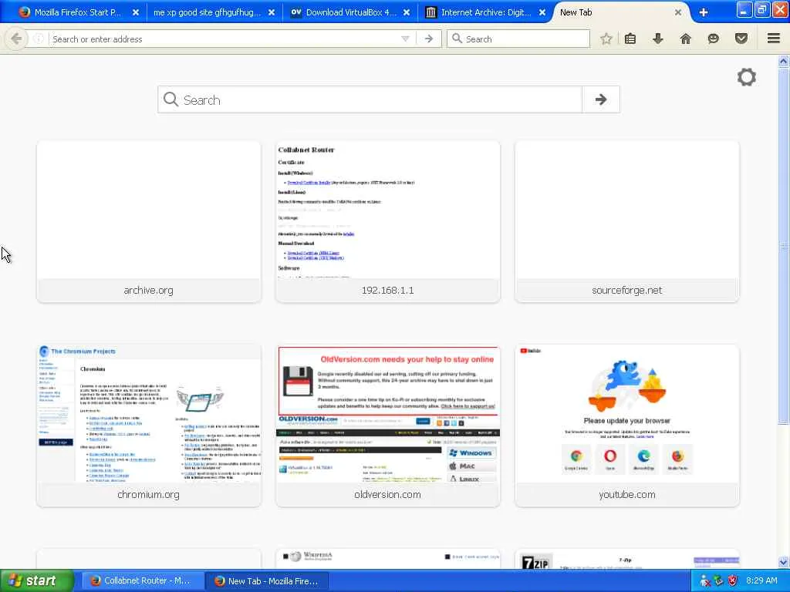Click the youtube.com label
This screenshot has width=790, height=592.
[626, 494]
